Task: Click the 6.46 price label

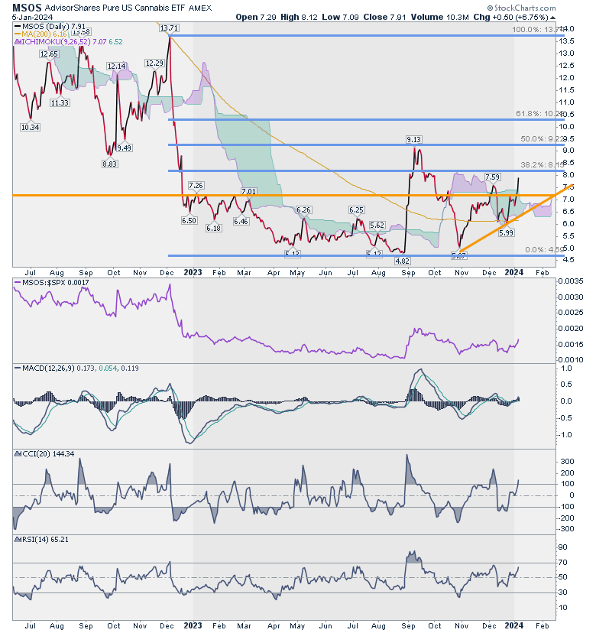Action: tap(241, 221)
